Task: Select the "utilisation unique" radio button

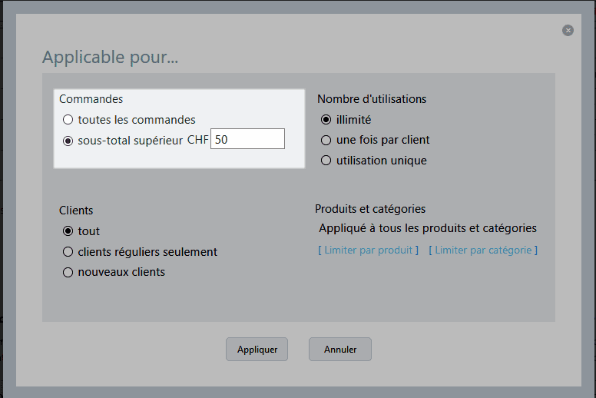Action: [x=326, y=161]
